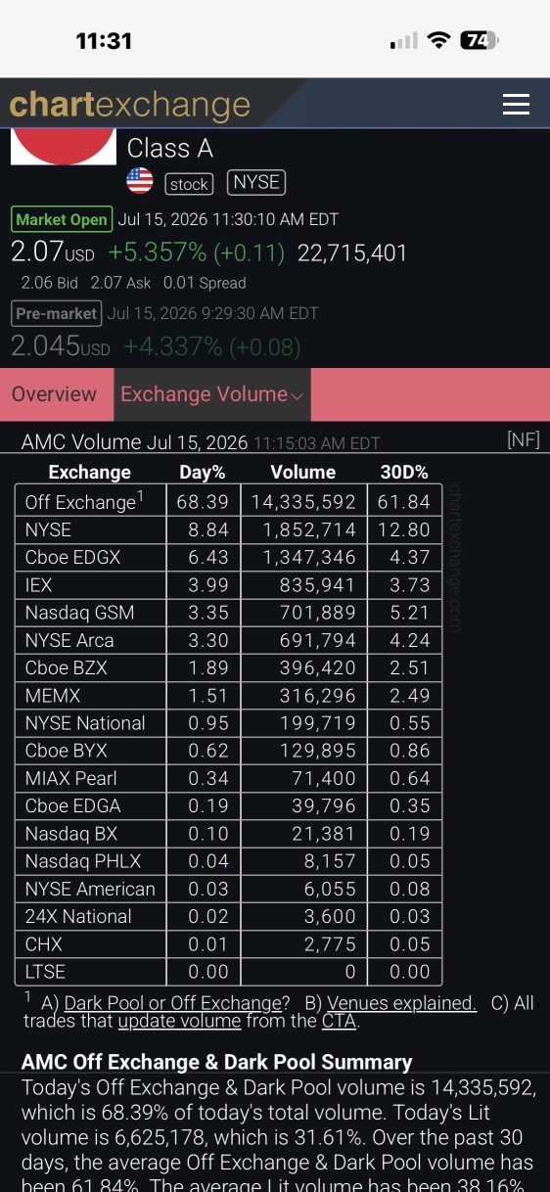Click the NF tag beside volume header
The width and height of the screenshot is (550, 1192).
(524, 440)
